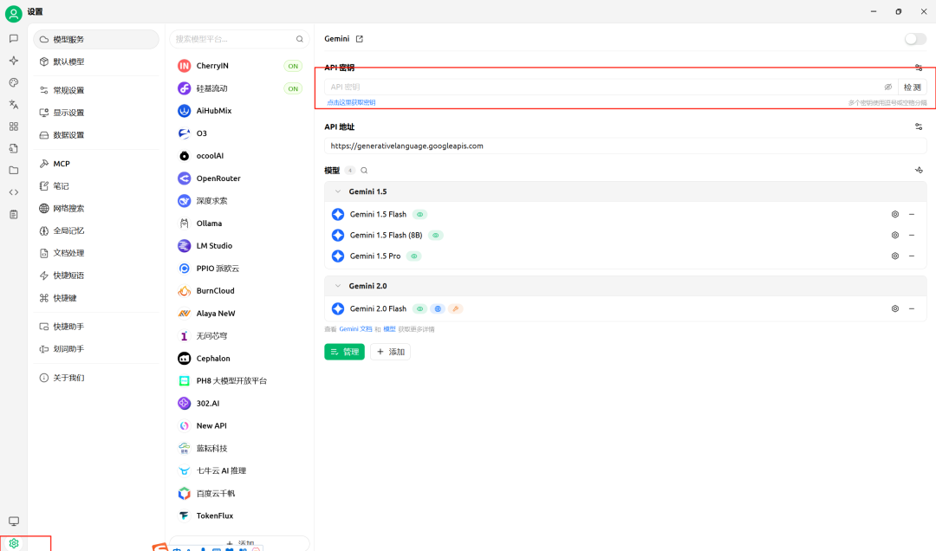This screenshot has width=936, height=551.
Task: Select the 深度求索 provider
Action: tap(240, 201)
